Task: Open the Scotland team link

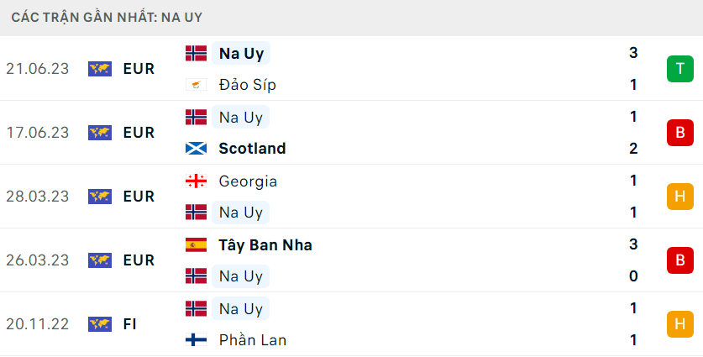Action: pyautogui.click(x=252, y=149)
